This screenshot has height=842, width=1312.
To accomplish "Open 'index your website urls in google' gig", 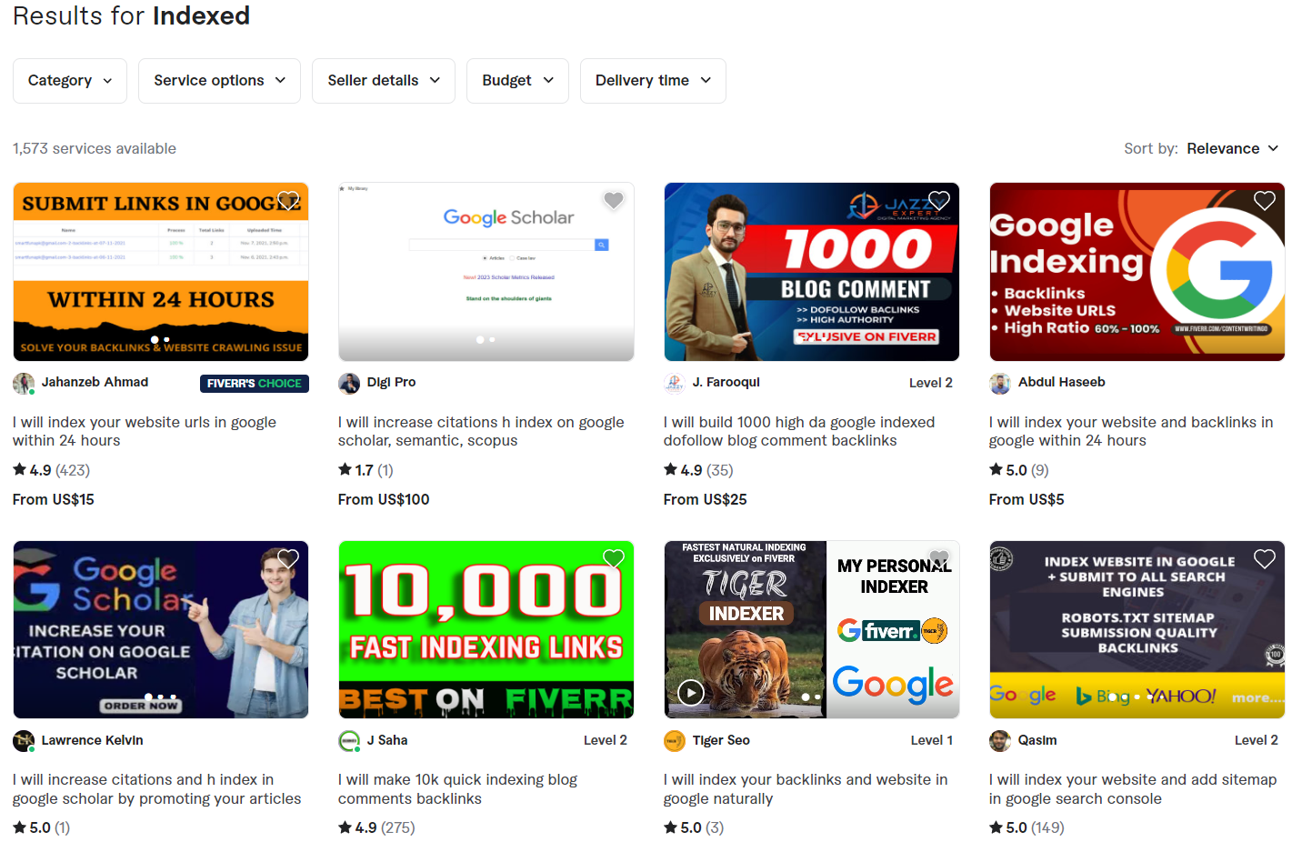I will [x=145, y=431].
